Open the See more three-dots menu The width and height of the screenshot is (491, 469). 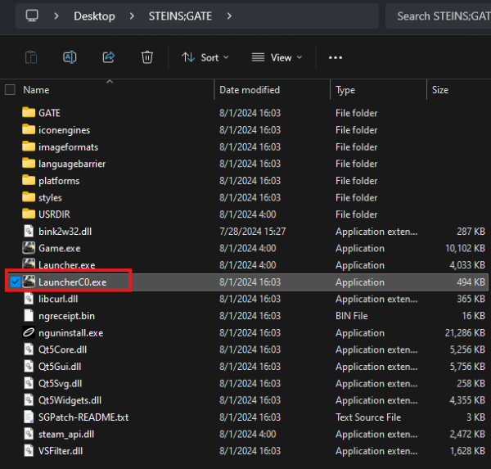coord(336,57)
